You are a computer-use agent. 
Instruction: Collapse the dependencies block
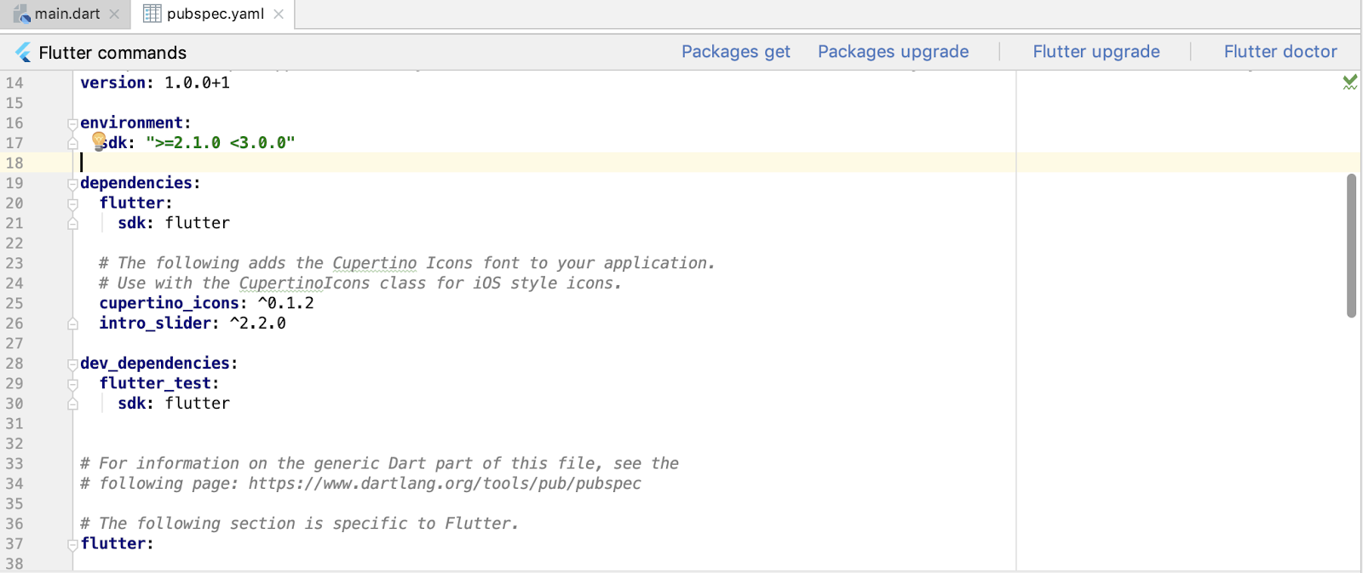pos(73,184)
